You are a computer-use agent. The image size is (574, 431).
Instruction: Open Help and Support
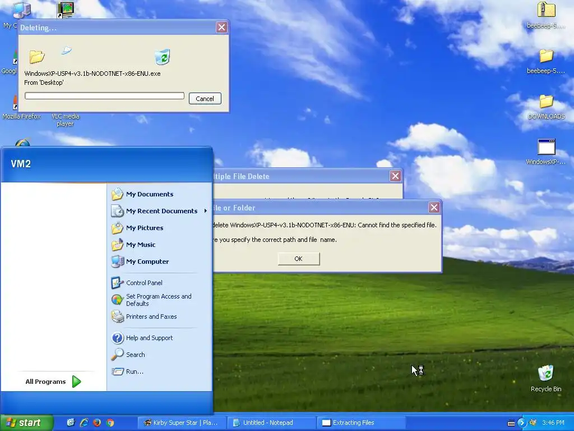click(149, 338)
